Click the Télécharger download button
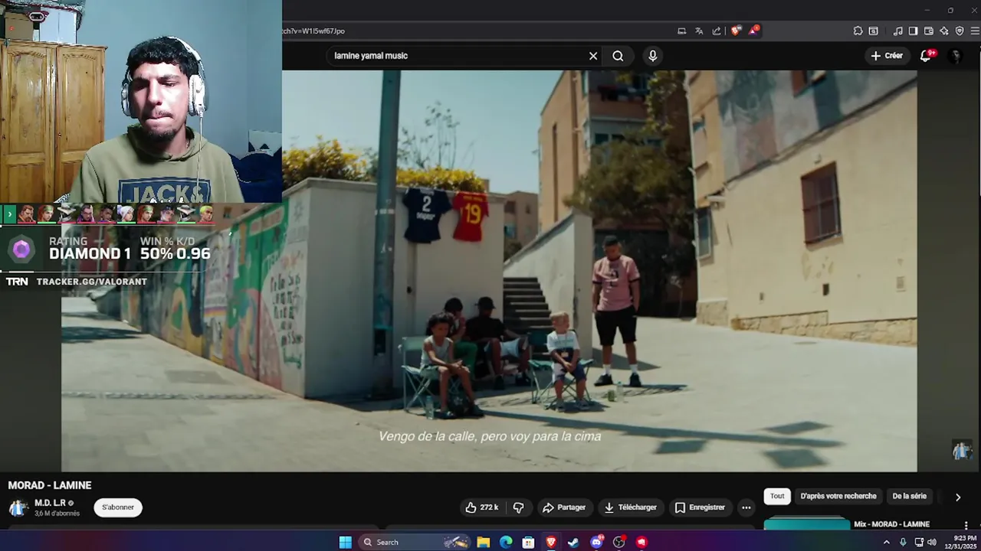 click(x=630, y=507)
